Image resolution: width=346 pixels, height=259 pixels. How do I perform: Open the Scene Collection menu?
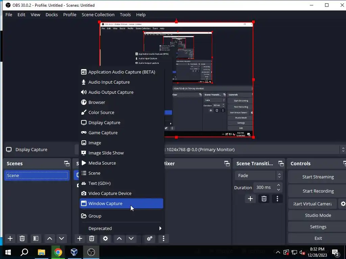click(98, 15)
